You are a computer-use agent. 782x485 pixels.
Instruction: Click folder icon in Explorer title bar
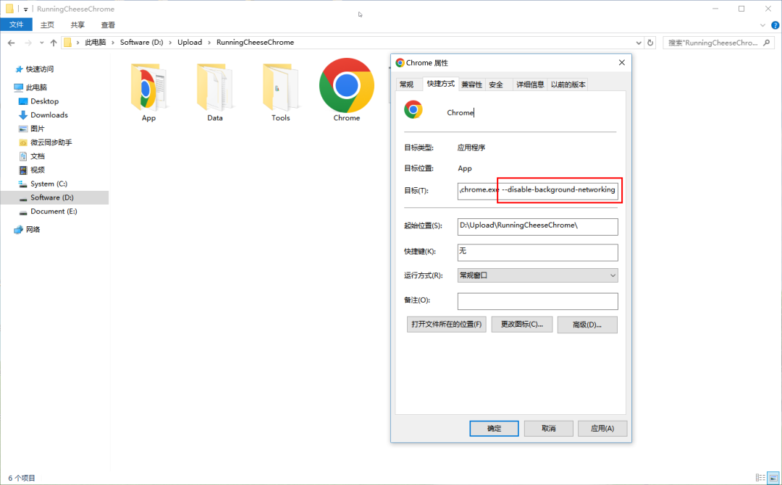[9, 9]
